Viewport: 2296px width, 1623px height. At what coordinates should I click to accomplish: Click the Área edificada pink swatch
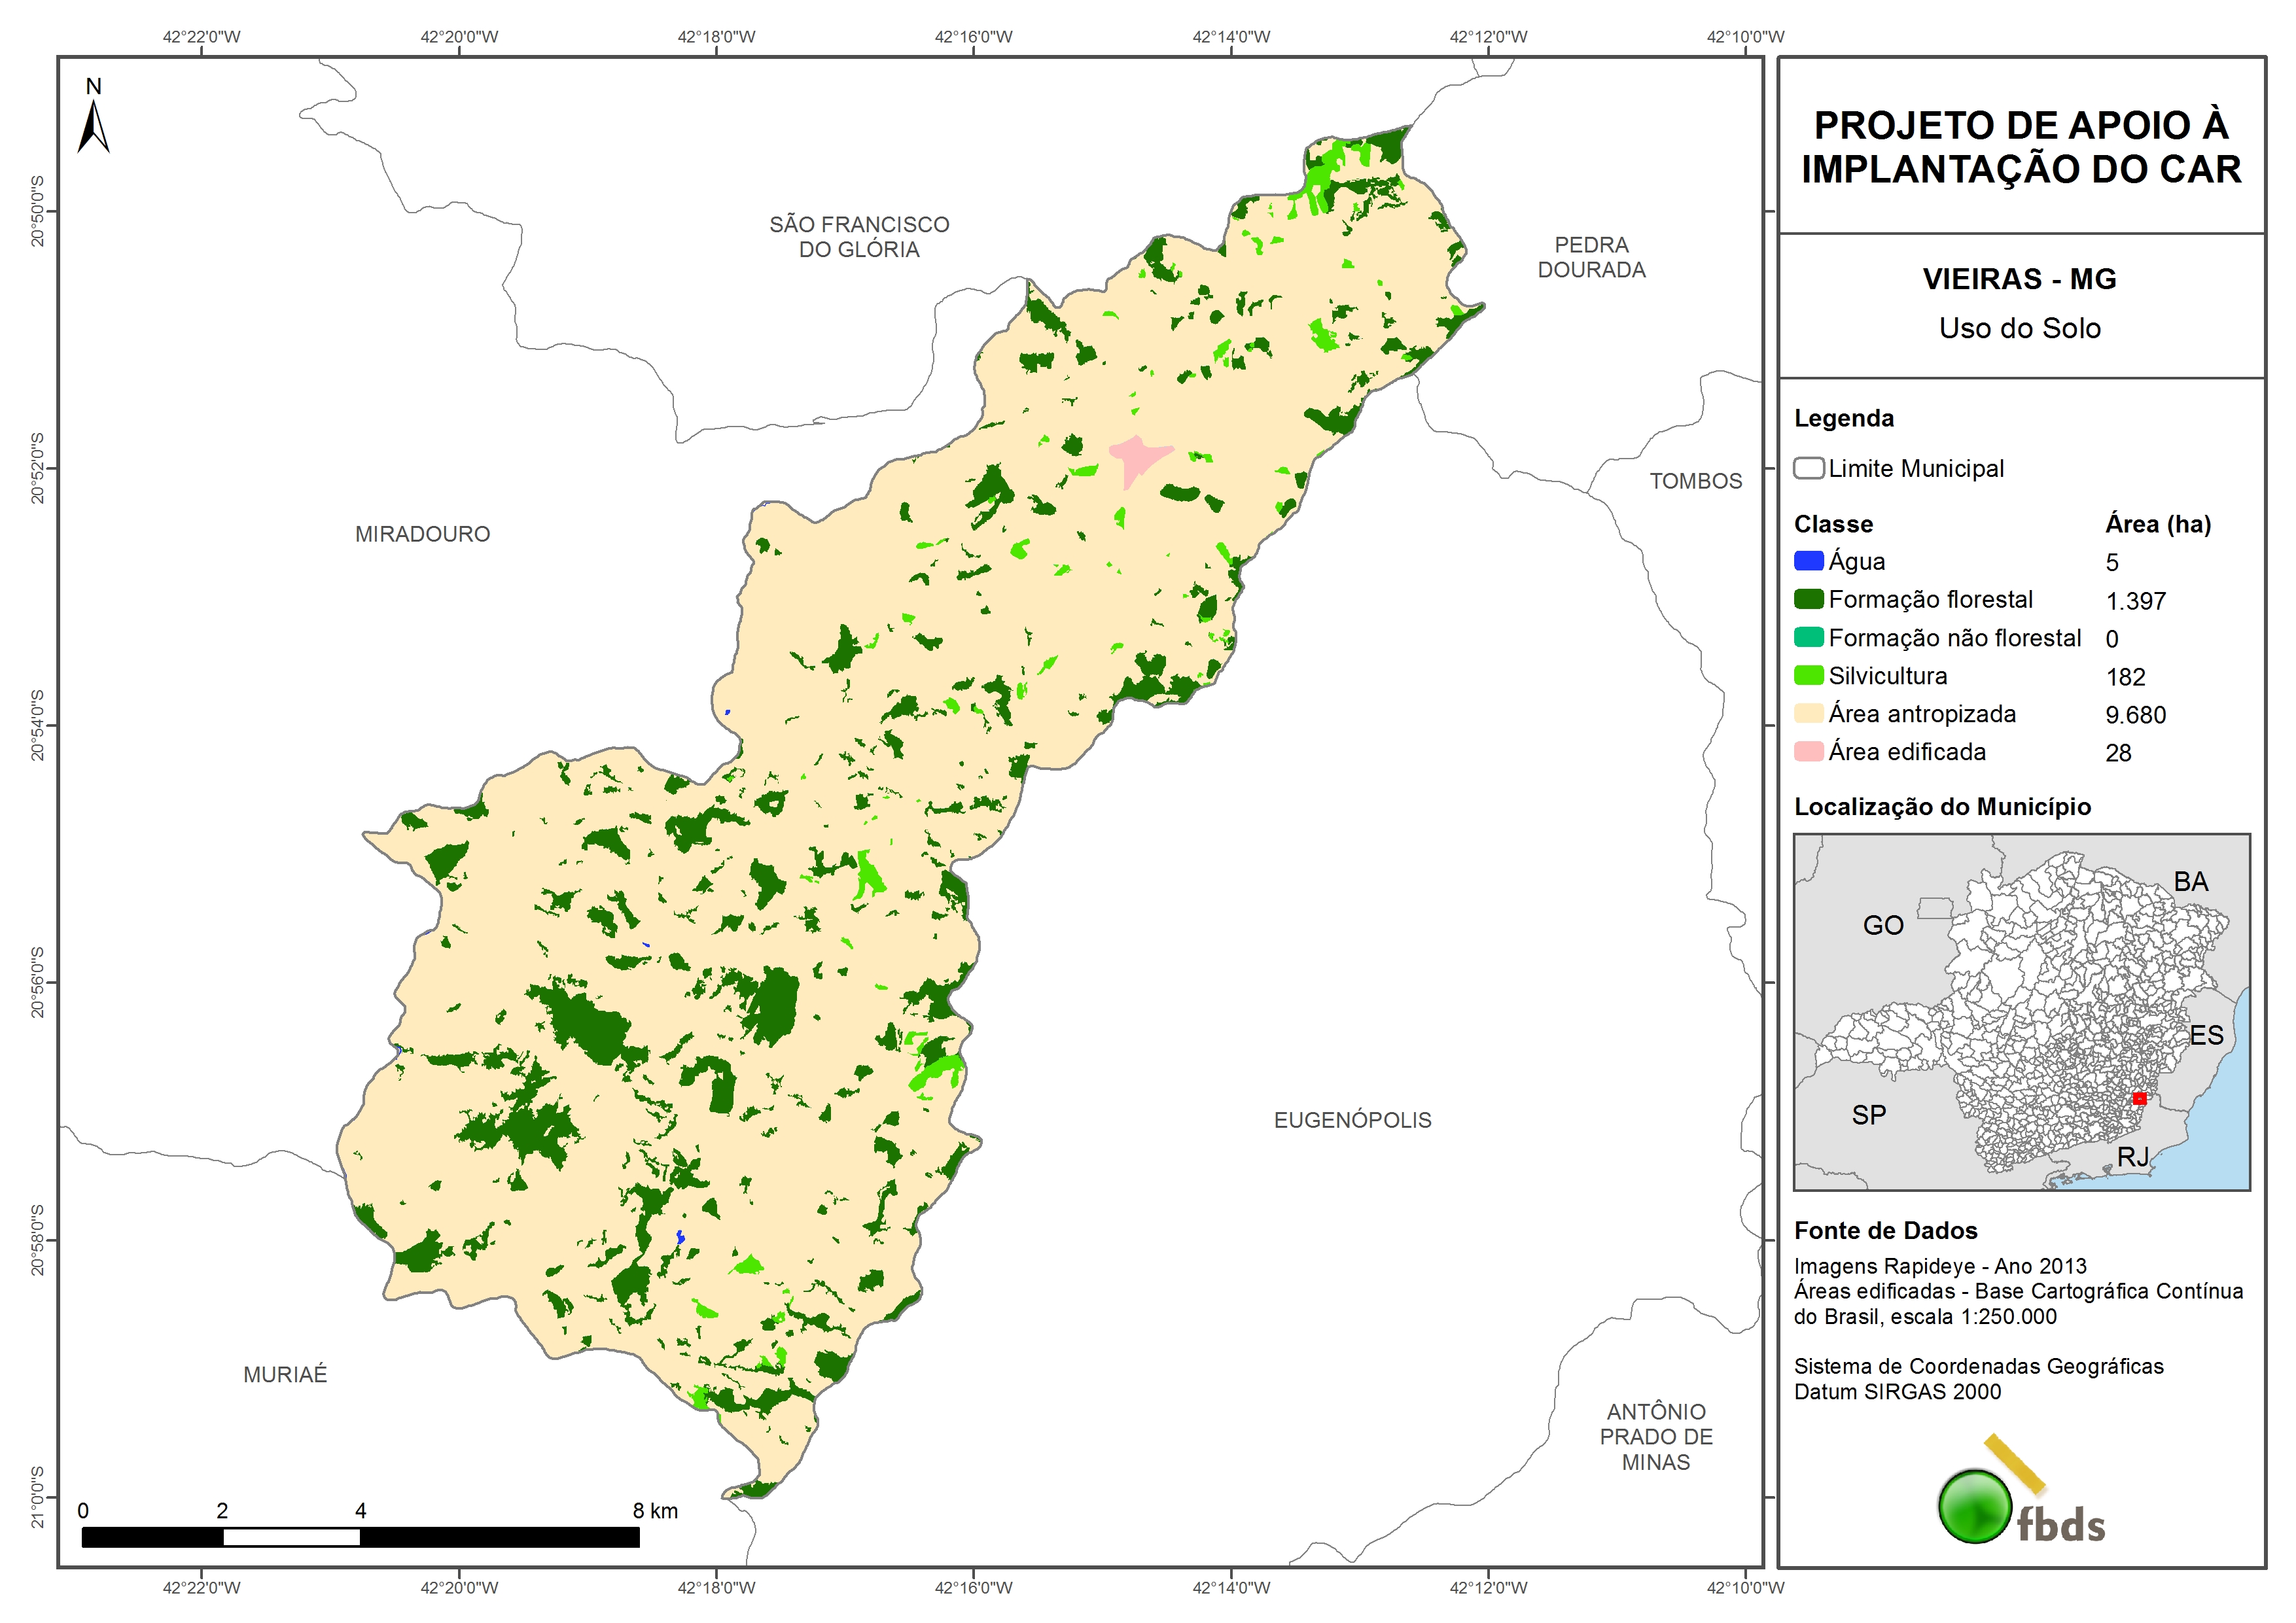1808,751
